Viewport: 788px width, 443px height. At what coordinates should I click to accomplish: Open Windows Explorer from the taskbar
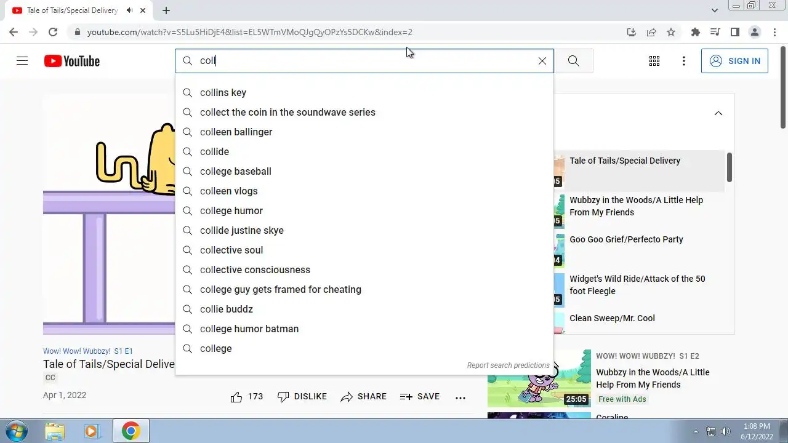click(55, 431)
